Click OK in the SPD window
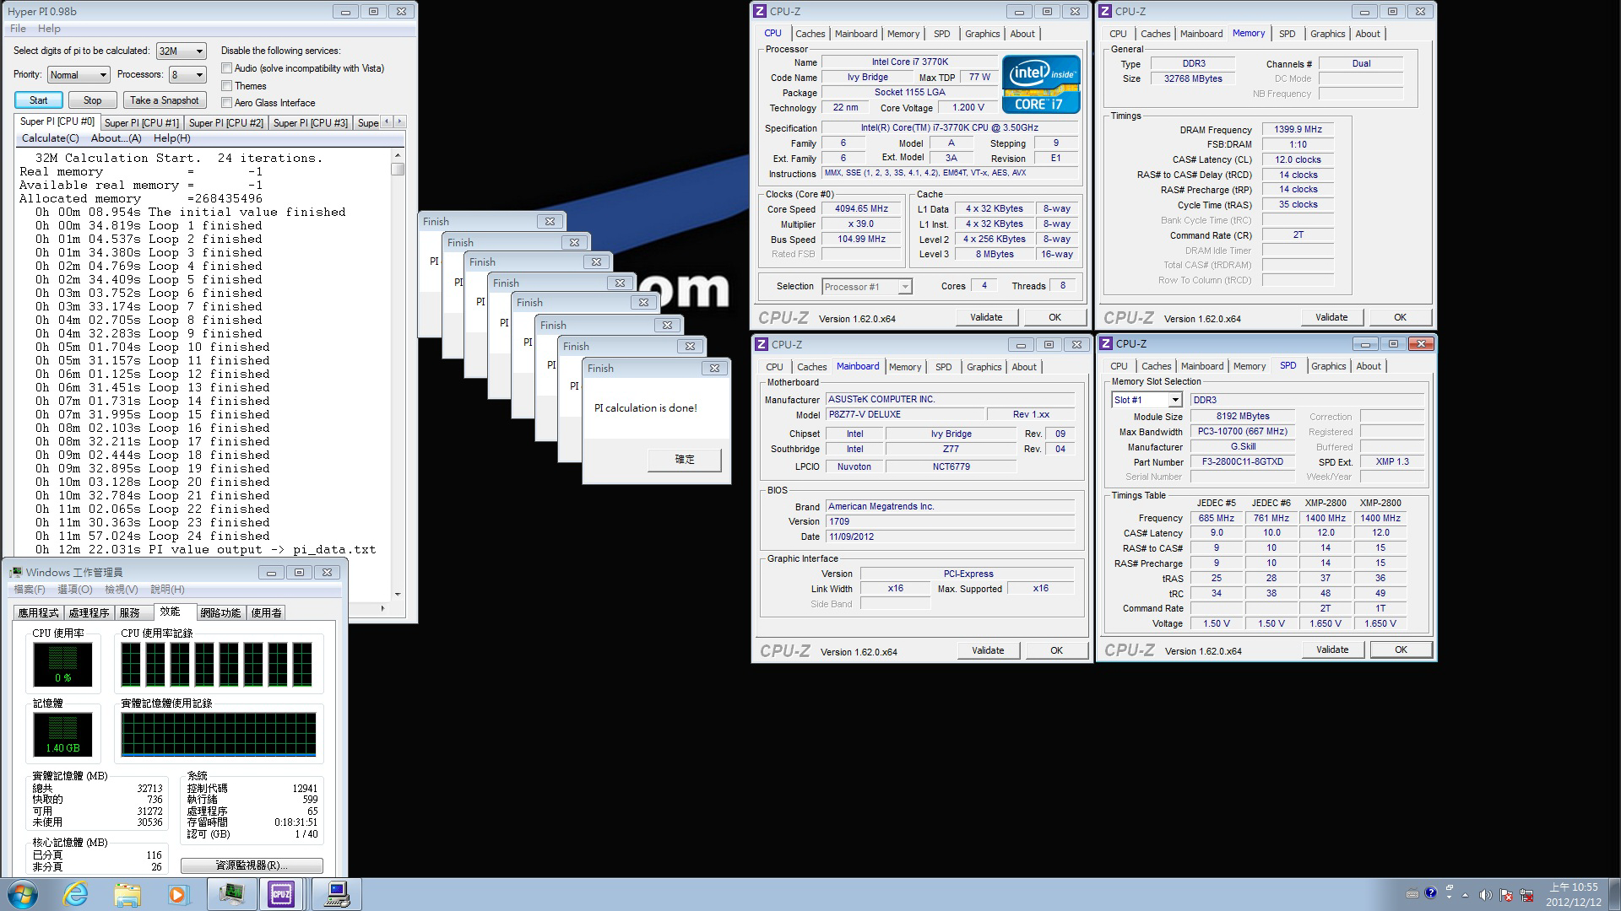The image size is (1621, 911). (x=1401, y=650)
